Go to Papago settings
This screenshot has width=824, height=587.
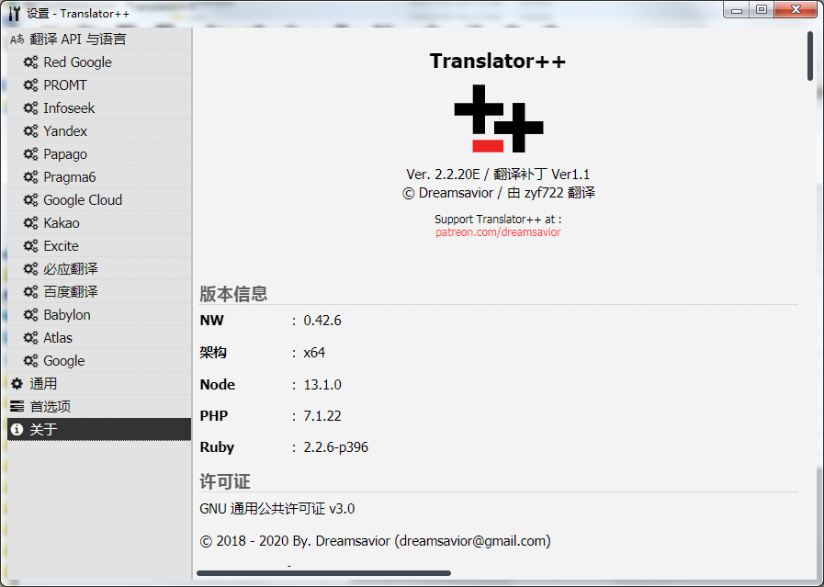tap(99, 154)
